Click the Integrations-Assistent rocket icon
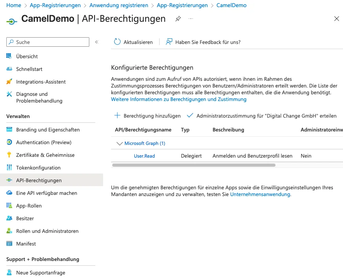 tap(9, 82)
